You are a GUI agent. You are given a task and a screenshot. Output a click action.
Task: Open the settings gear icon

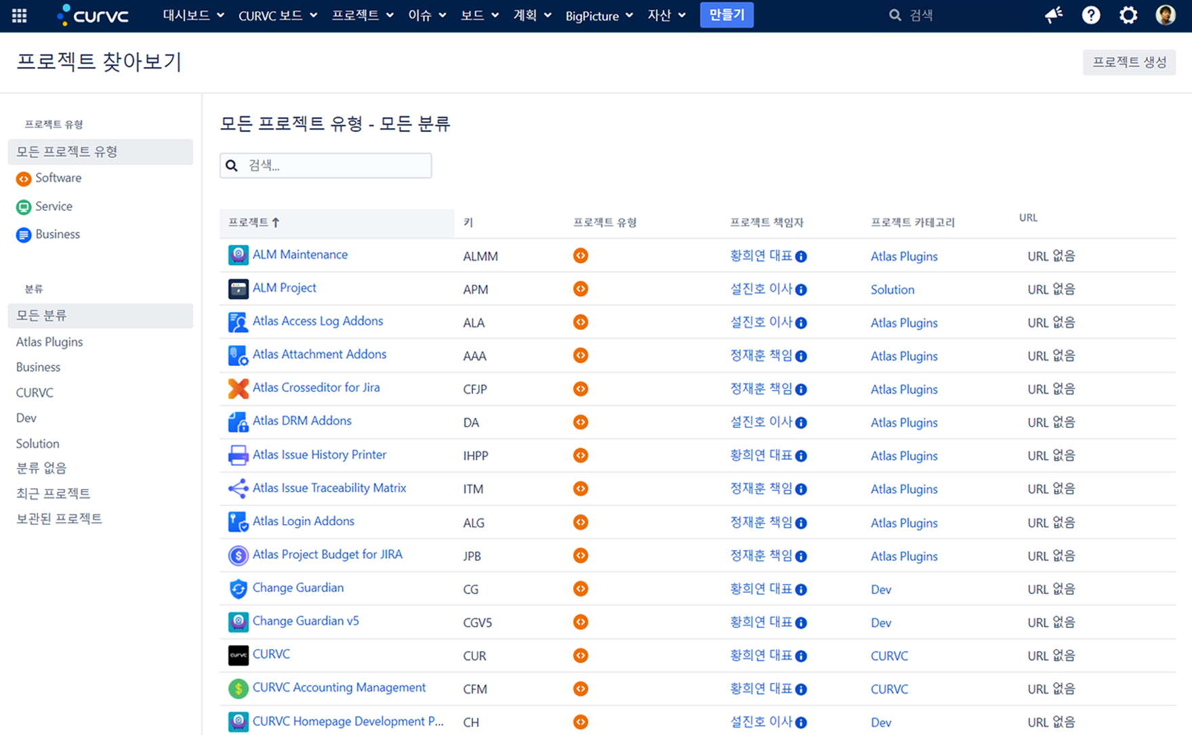click(x=1128, y=15)
